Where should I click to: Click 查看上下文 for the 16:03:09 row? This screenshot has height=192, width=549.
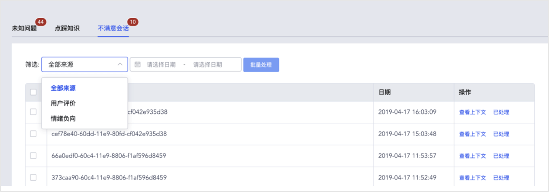pos(472,112)
